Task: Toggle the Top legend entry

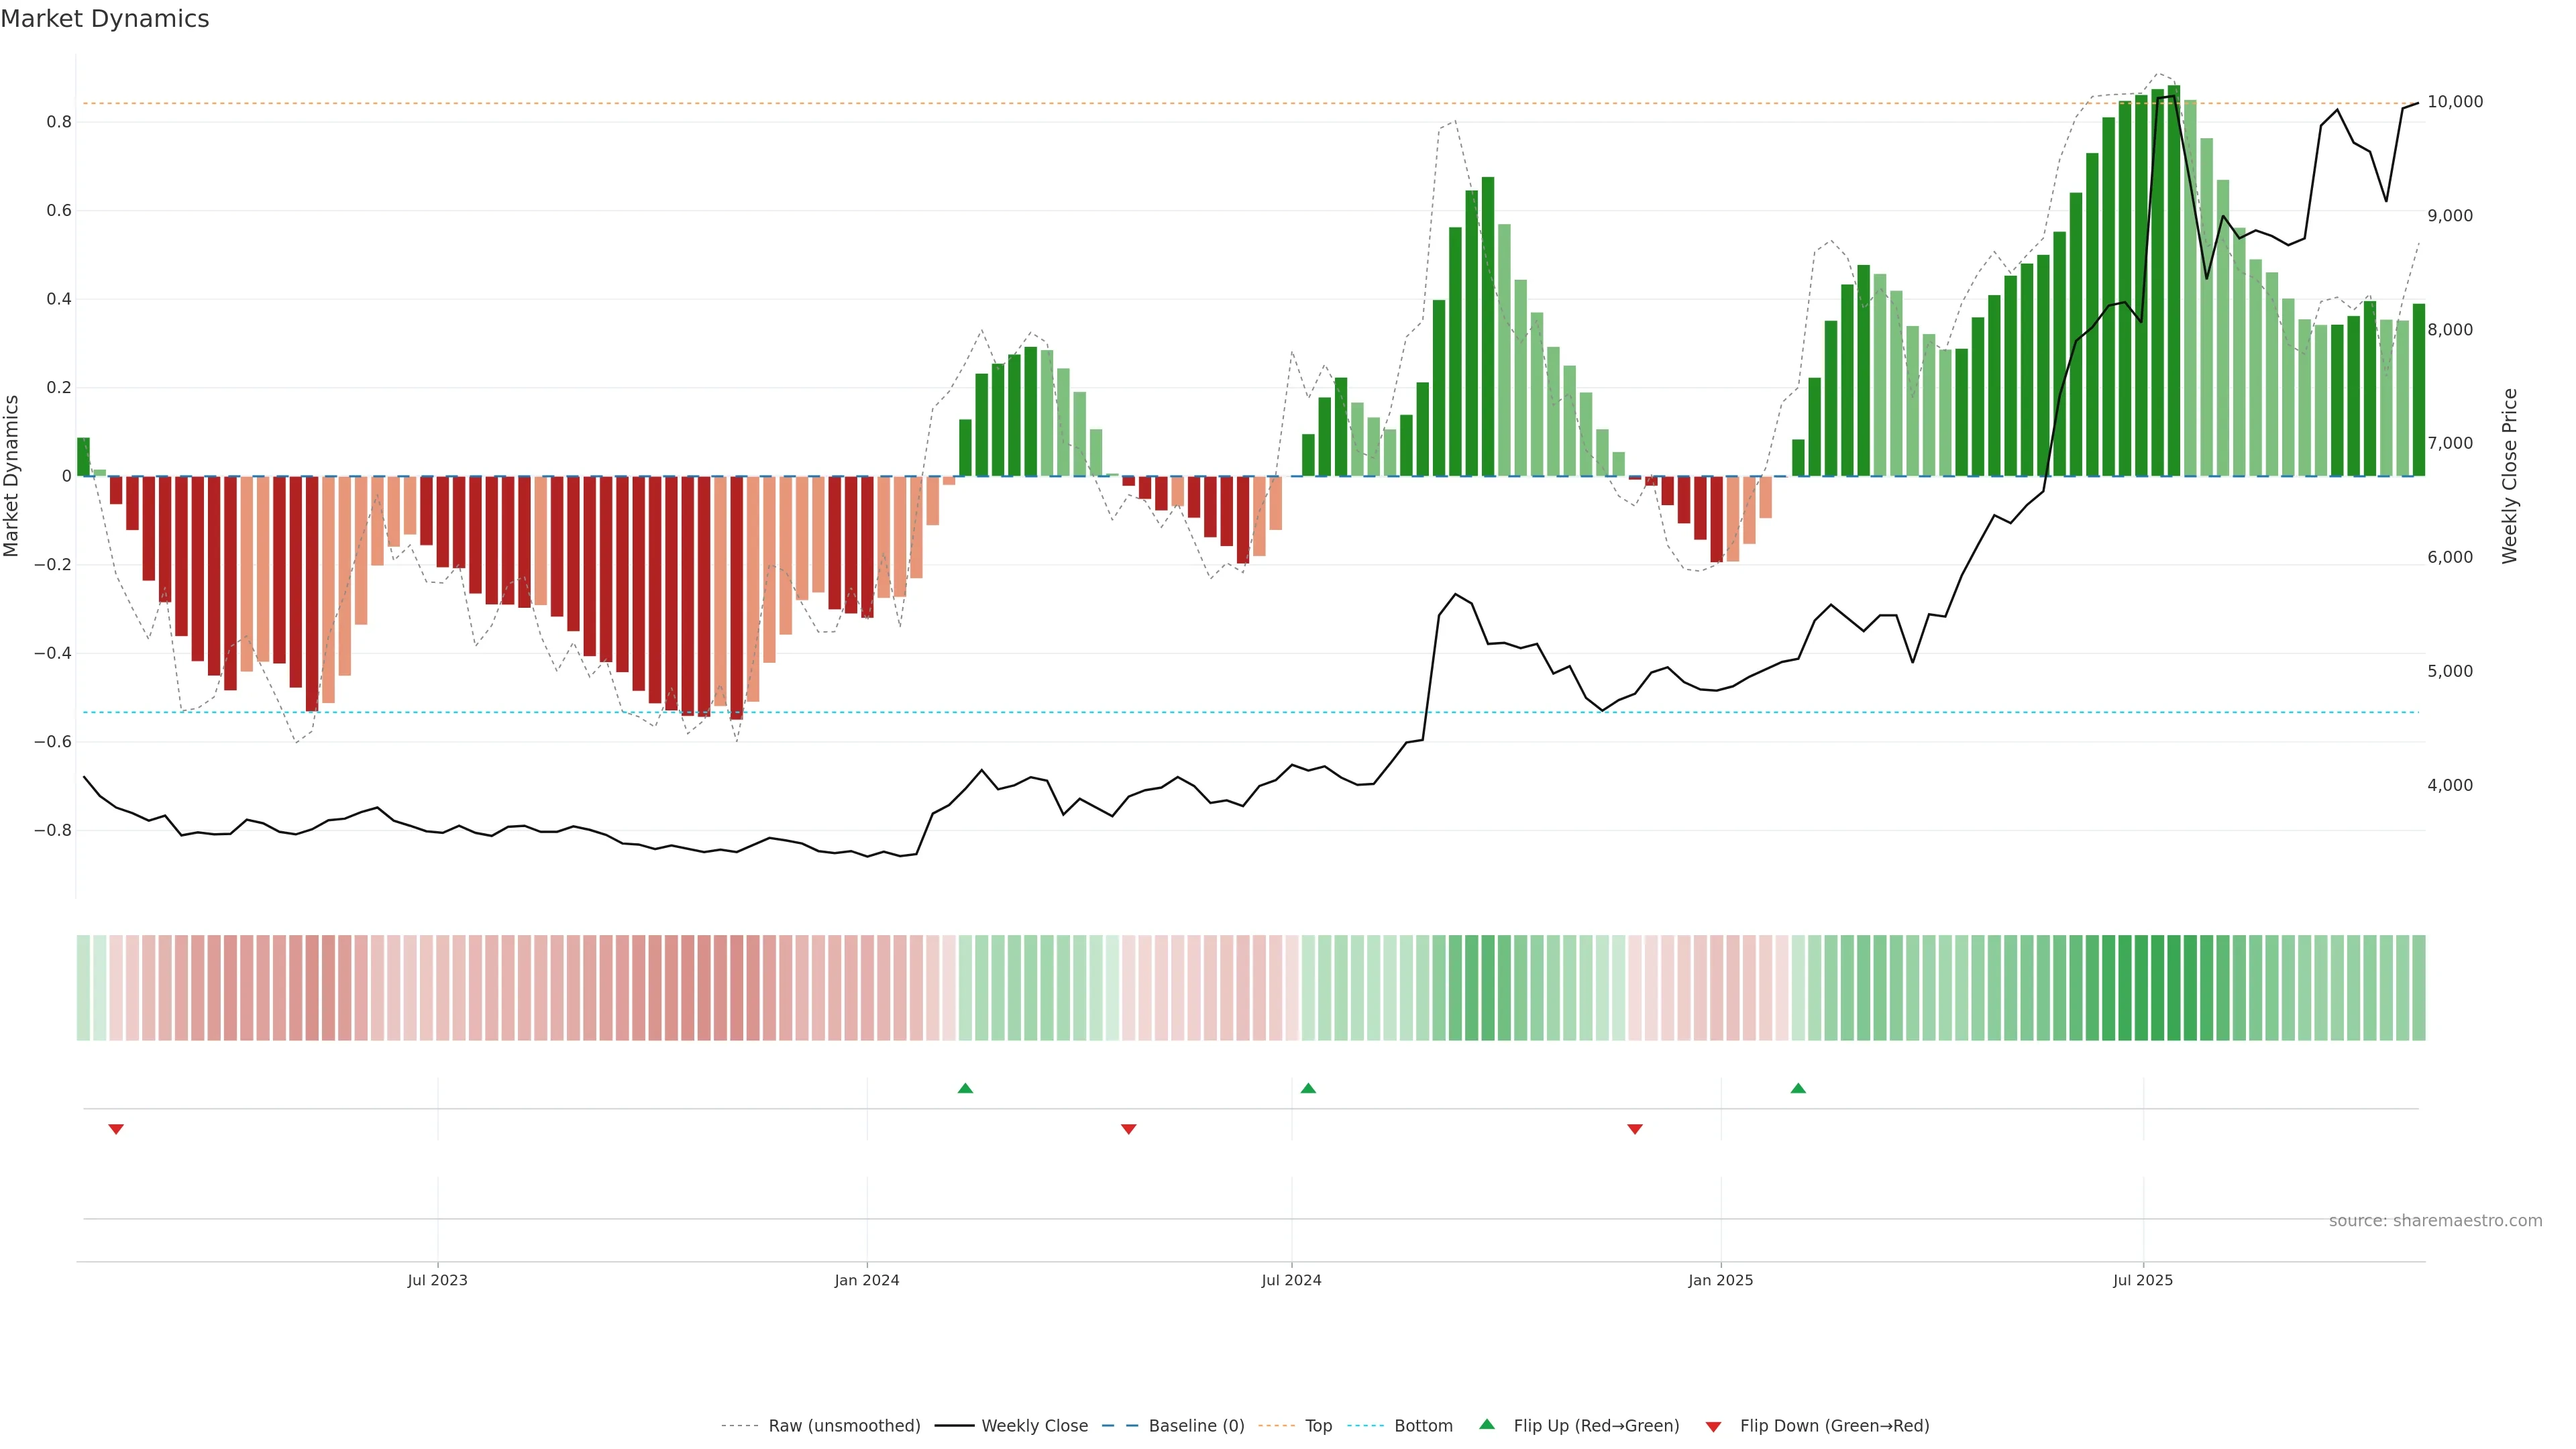Action: click(1318, 1426)
